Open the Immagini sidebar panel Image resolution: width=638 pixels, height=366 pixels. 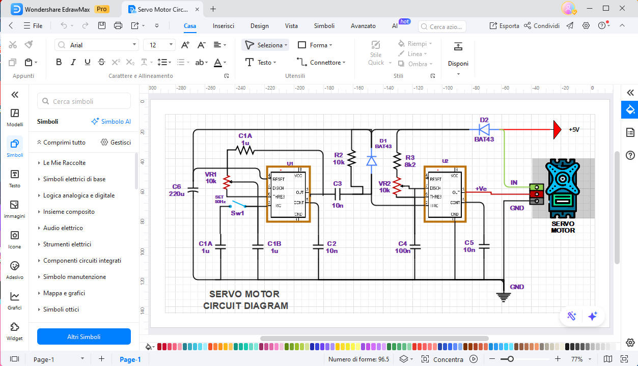(15, 209)
